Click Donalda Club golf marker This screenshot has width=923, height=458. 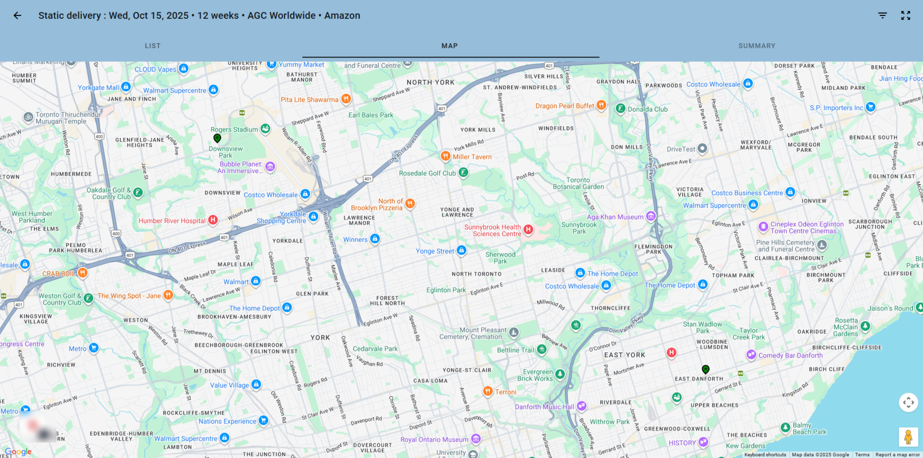(x=620, y=109)
